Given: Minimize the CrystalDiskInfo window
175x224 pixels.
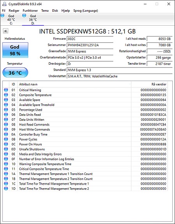Looking at the screenshot, I should click(x=145, y=4).
